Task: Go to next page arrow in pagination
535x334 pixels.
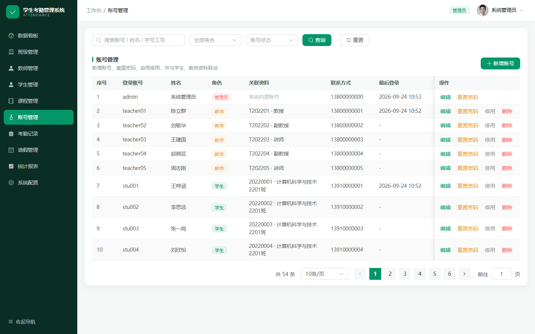Action: click(x=464, y=274)
